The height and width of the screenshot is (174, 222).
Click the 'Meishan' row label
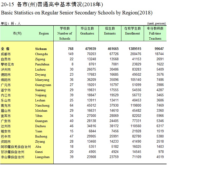click(x=41, y=111)
